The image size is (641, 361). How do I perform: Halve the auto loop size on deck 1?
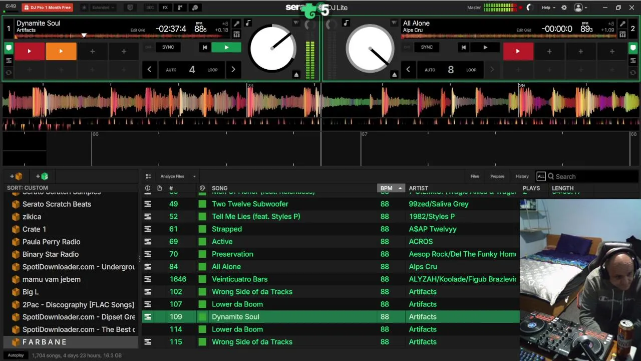point(149,70)
